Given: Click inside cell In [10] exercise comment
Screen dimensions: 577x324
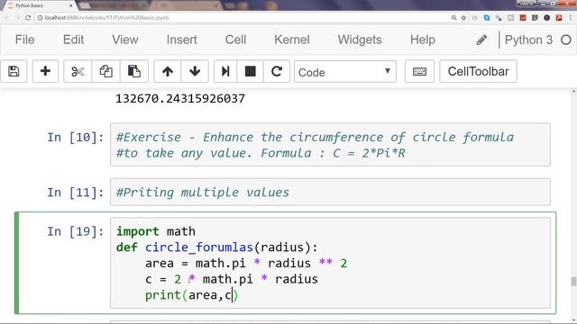Looking at the screenshot, I should [330, 145].
